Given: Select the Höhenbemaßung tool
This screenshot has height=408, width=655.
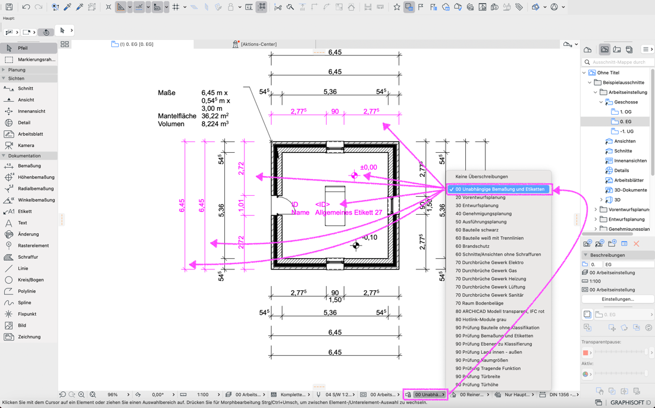Looking at the screenshot, I should pyautogui.click(x=29, y=177).
